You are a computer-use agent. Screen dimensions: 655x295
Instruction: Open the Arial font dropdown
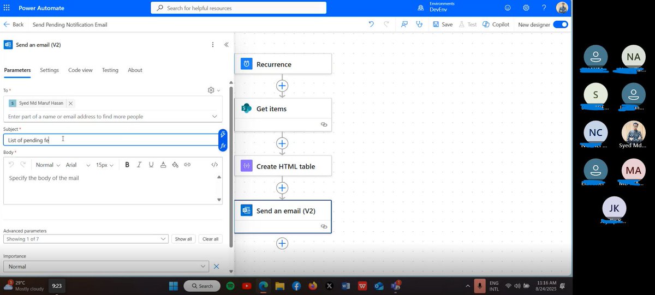78,165
